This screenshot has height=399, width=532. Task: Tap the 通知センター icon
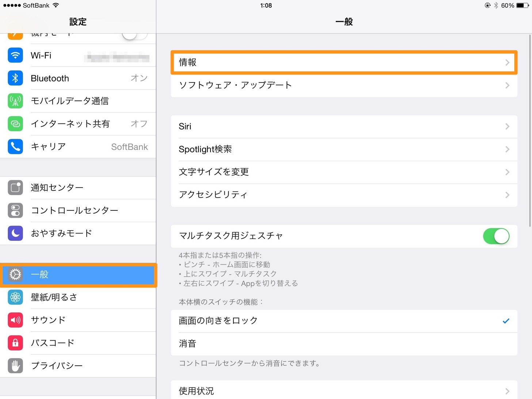pos(15,188)
